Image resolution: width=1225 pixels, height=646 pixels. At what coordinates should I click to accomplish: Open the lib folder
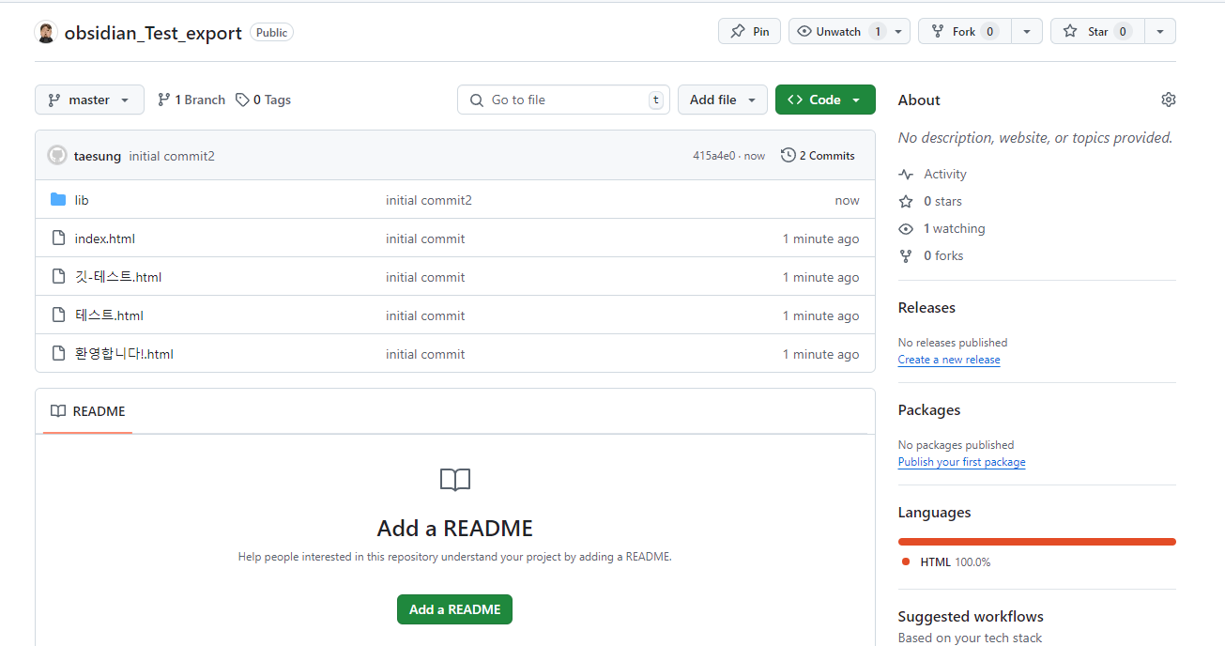coord(82,200)
